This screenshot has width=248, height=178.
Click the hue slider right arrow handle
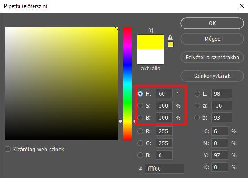tap(134, 121)
